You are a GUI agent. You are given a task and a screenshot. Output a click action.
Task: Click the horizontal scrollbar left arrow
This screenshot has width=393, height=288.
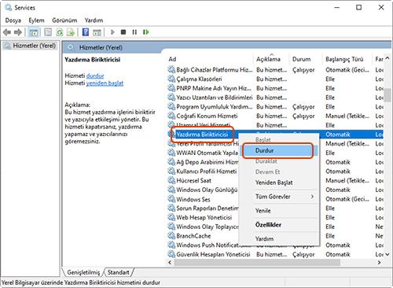170,262
